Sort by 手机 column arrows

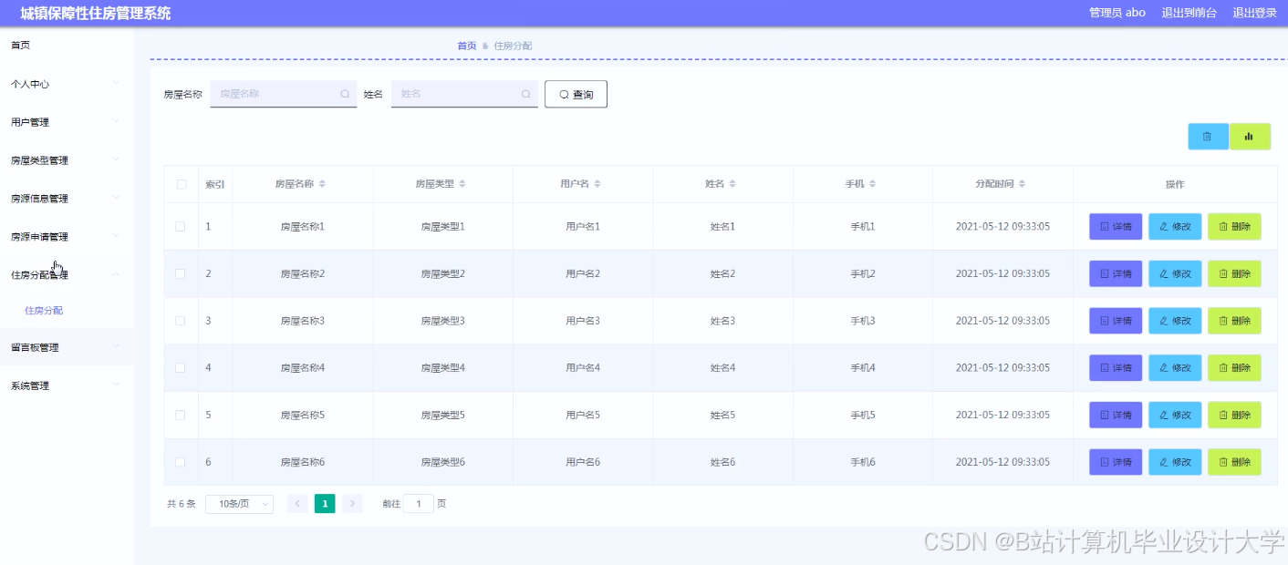tap(873, 184)
